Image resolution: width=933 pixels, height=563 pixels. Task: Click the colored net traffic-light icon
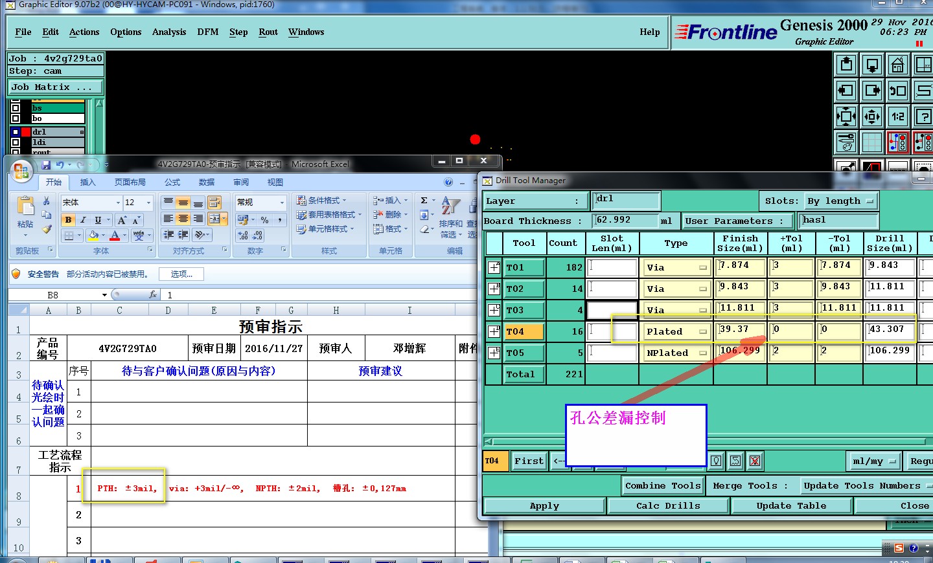click(x=898, y=142)
